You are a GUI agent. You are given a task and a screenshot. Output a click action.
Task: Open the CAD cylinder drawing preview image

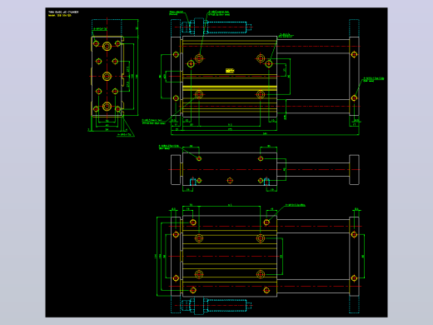tap(216, 162)
